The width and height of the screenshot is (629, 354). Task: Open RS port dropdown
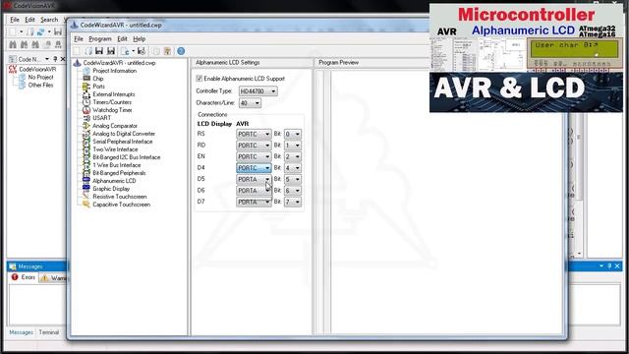254,134
